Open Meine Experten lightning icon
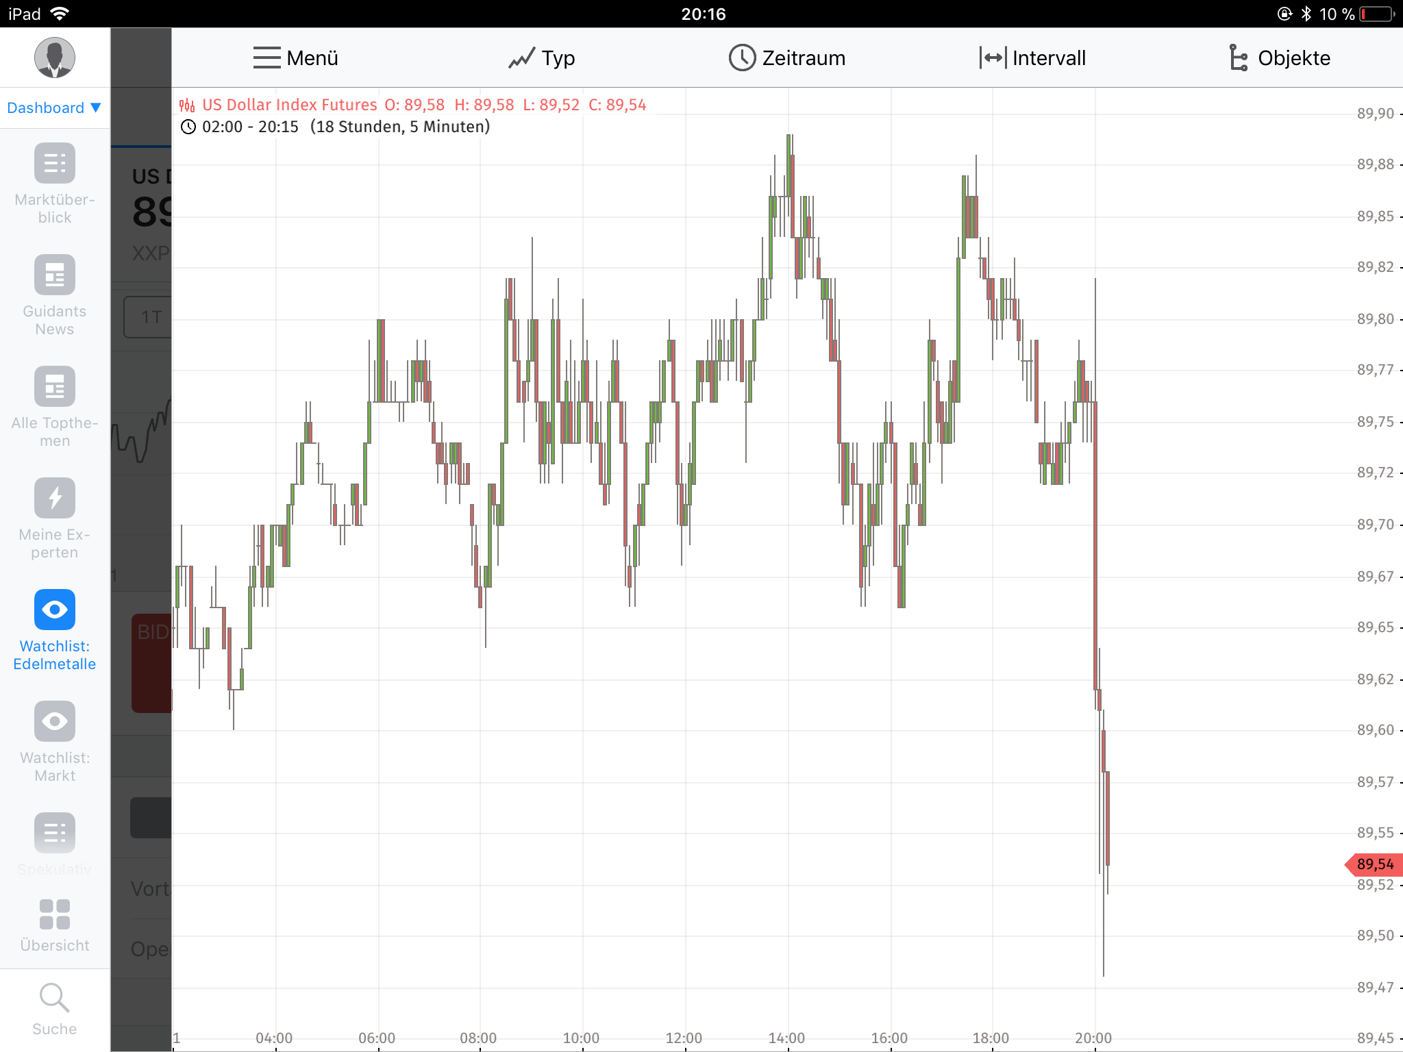 click(55, 498)
